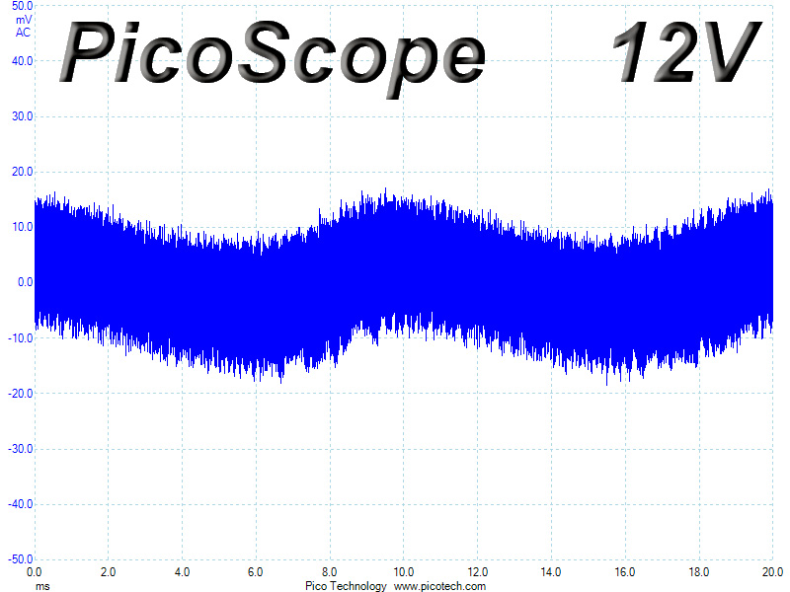Viewport: 790px width, 592px height.
Task: Click the 50.0 voltage axis label
Action: pos(22,6)
